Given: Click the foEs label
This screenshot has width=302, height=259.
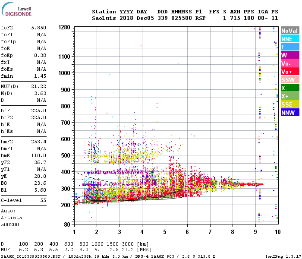Looking at the screenshot, I should tap(7, 69).
